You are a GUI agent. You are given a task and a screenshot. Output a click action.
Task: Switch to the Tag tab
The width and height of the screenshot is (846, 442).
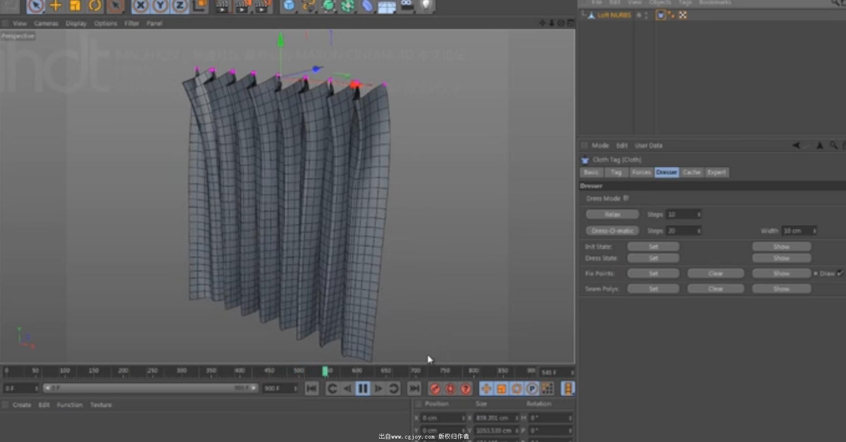pos(616,172)
